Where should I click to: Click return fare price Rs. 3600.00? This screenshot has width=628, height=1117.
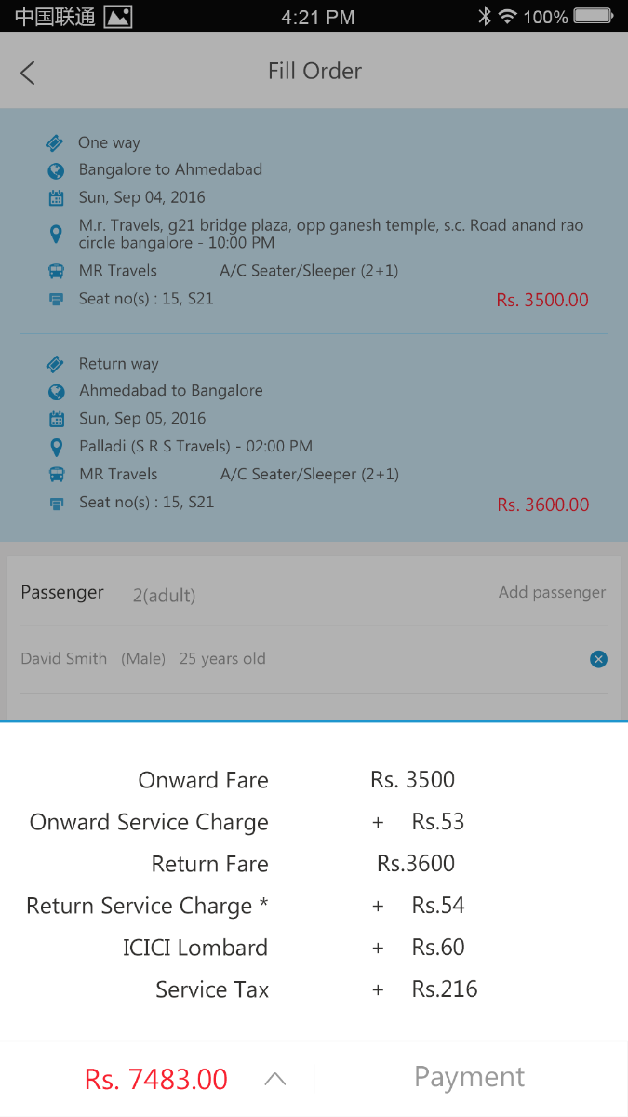tap(542, 505)
